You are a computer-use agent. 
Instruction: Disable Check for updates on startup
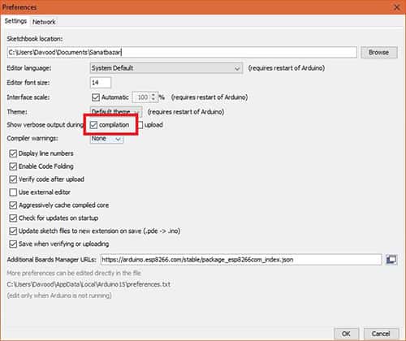coord(13,218)
